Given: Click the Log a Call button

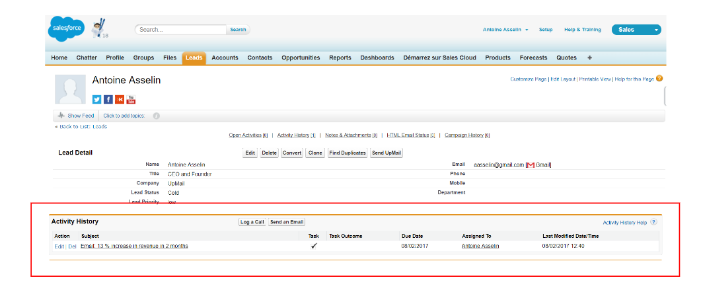Looking at the screenshot, I should pos(252,222).
